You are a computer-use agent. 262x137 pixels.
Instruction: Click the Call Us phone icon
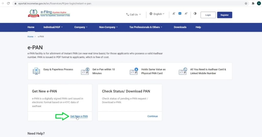128,15
